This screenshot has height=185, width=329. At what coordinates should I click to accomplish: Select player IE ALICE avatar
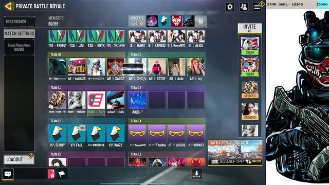point(196,36)
